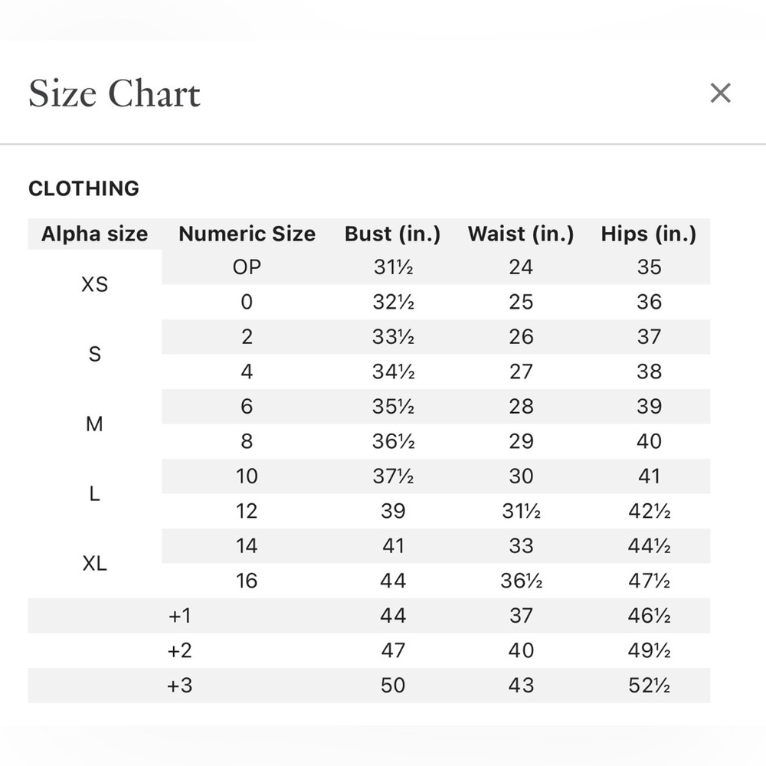Click the +3 plus size row label
Screen dimensions: 766x766
[x=179, y=686]
